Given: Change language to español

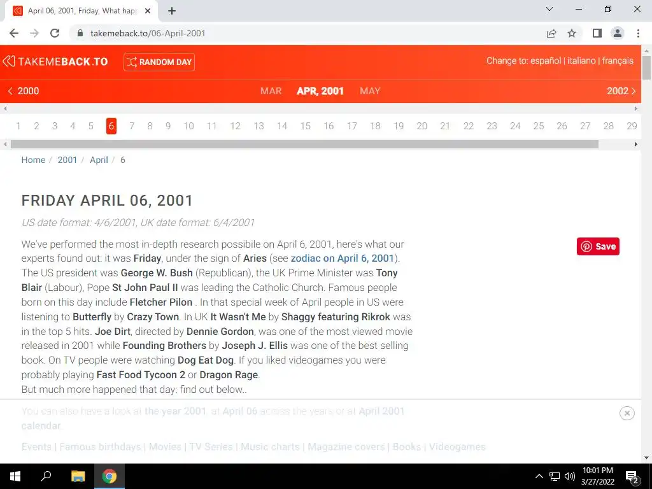Looking at the screenshot, I should (546, 60).
